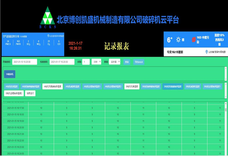Click the CO reading in air widget
This screenshot has height=156, width=228.
point(59,42)
